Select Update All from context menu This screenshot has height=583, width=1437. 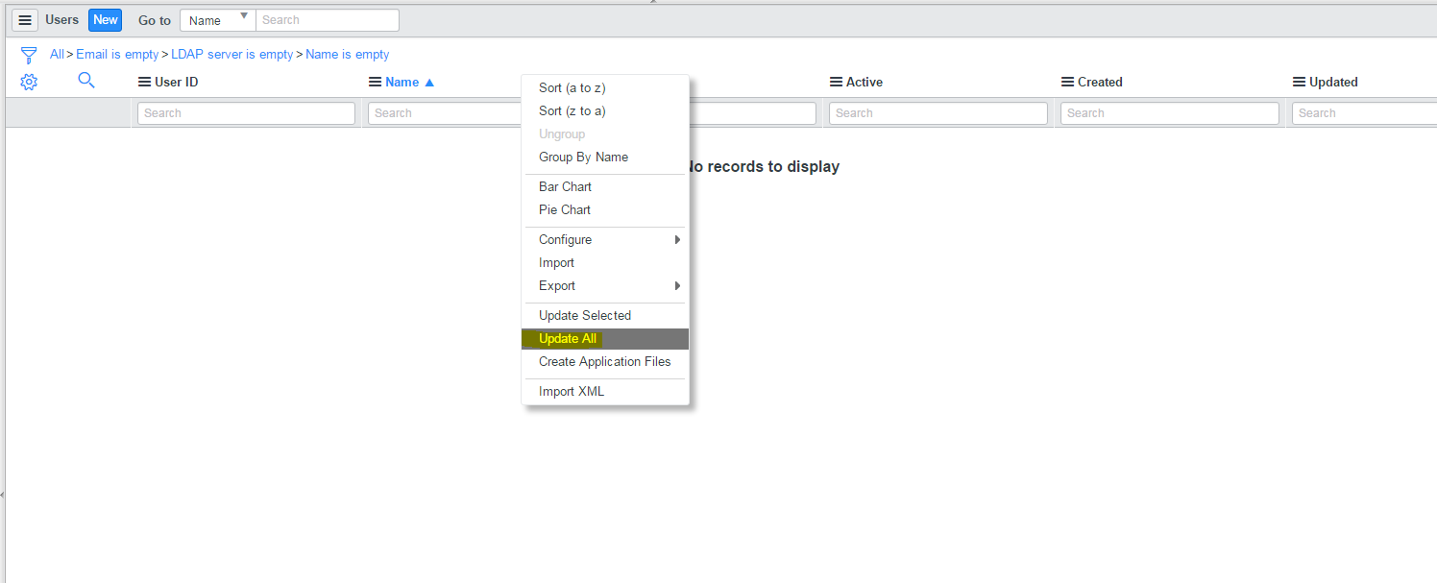(568, 339)
